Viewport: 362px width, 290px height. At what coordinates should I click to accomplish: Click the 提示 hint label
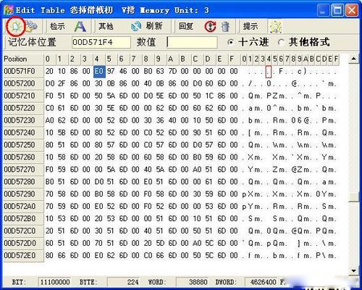[251, 26]
